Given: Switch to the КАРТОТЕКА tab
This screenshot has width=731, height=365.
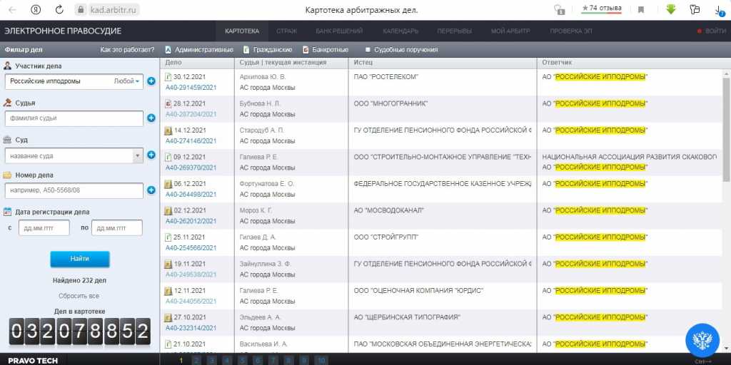Looking at the screenshot, I should point(241,31).
